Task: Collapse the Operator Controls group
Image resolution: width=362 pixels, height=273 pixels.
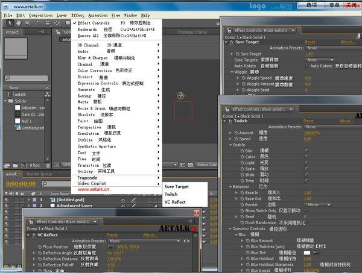Action: pos(230,228)
